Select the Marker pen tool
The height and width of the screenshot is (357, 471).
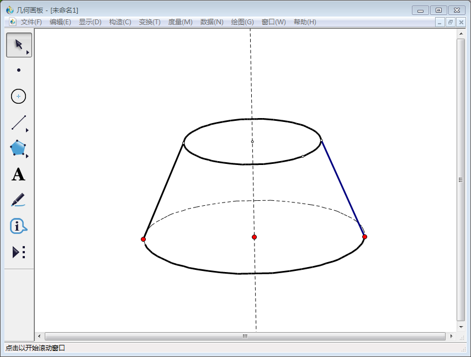[18, 200]
